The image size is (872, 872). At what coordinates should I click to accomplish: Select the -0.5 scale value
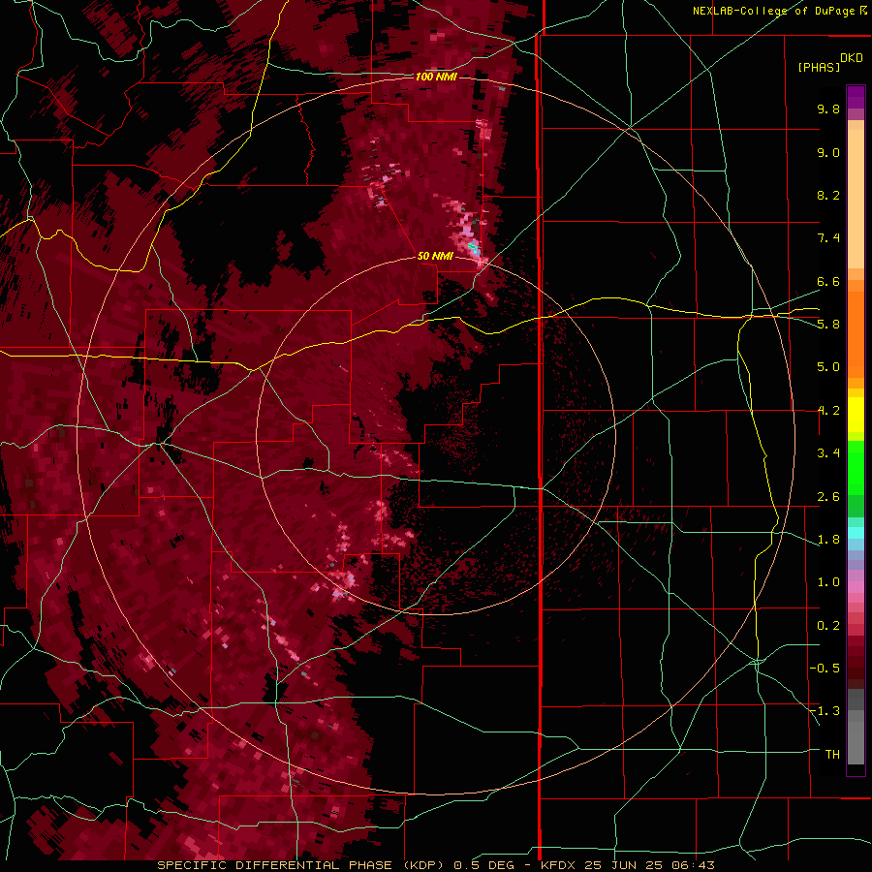coord(825,669)
